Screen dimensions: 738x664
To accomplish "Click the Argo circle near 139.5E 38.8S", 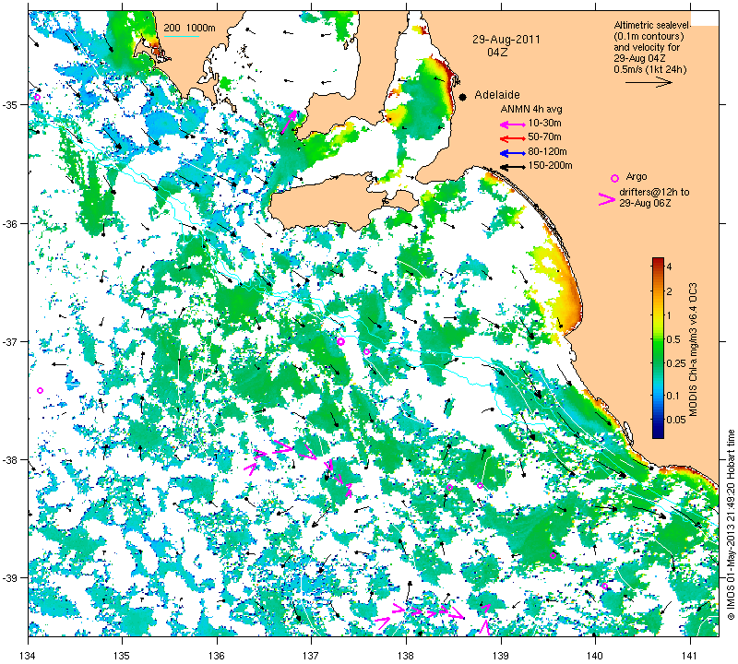I will pyautogui.click(x=553, y=556).
